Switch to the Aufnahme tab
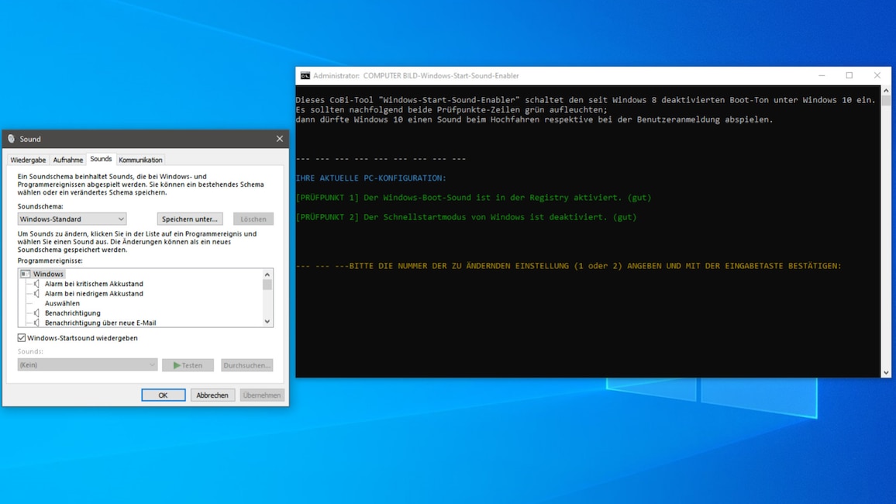This screenshot has width=896, height=504. [68, 160]
